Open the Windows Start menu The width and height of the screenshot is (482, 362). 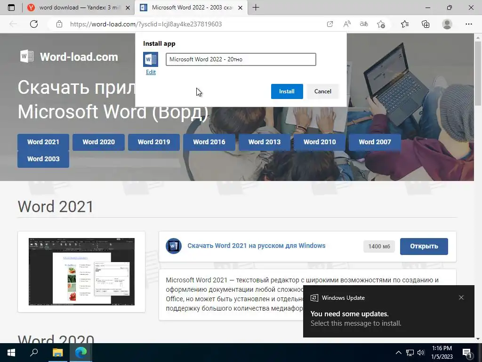(11, 353)
